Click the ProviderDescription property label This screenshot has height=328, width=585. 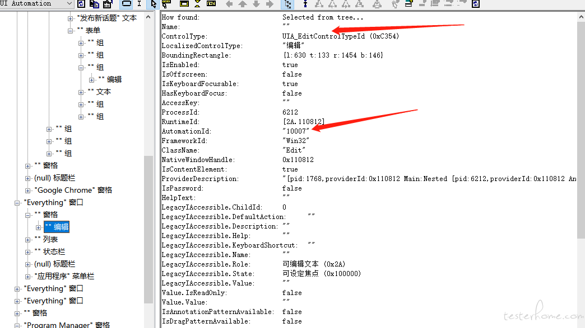coord(200,178)
